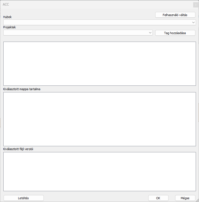Click the Projektek label
The image size is (199, 202).
pos(9,27)
